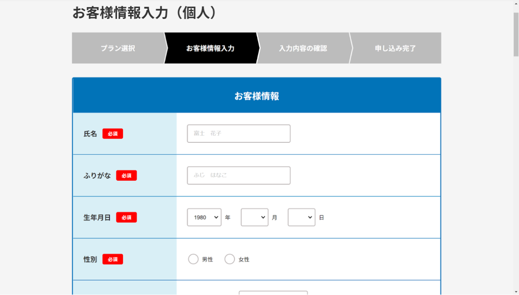Click the 申し込み完了 step tab
Viewport: 519px width, 295px height.
coord(395,48)
